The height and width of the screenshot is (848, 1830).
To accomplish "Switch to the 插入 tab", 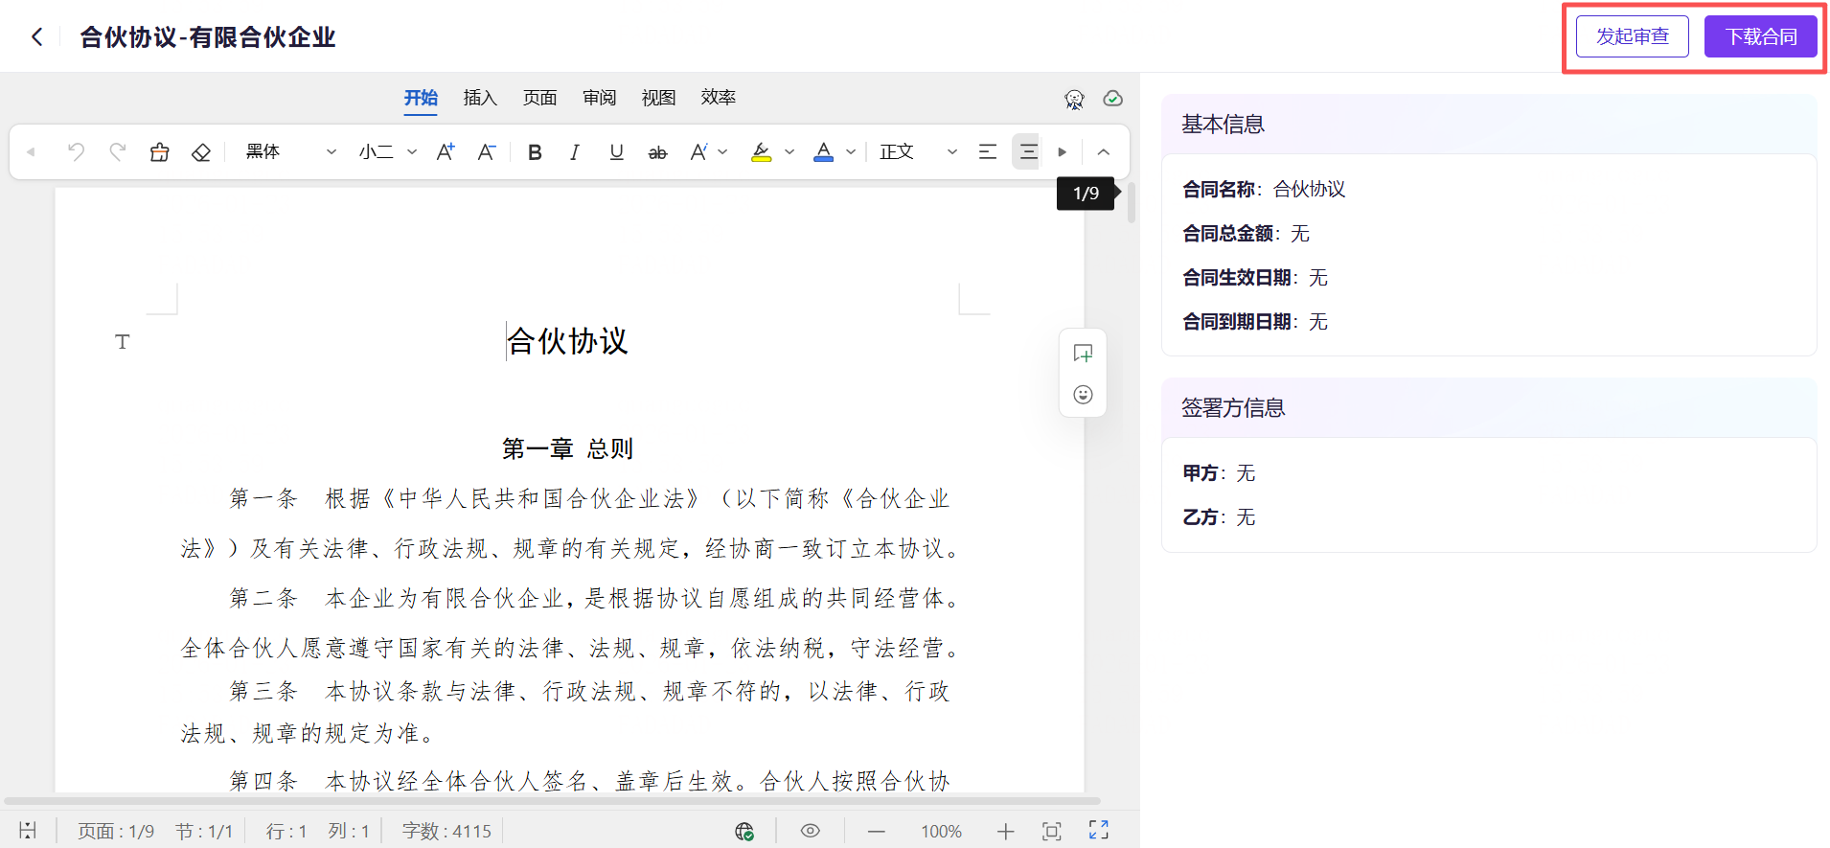I will [x=480, y=98].
